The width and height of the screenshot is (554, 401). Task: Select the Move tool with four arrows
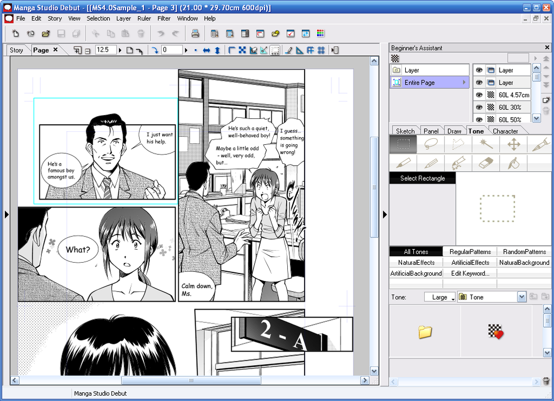pyautogui.click(x=513, y=144)
